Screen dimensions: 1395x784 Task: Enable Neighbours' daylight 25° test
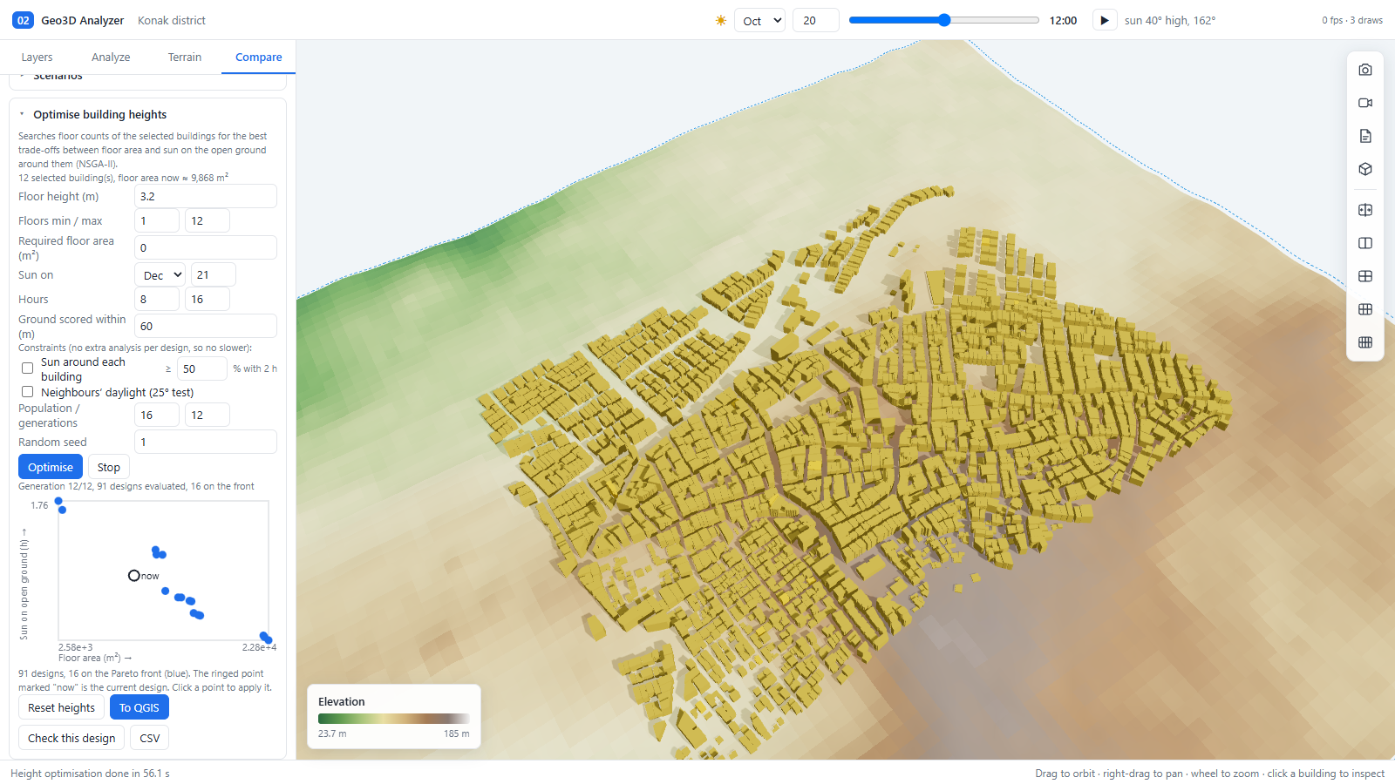(x=28, y=392)
